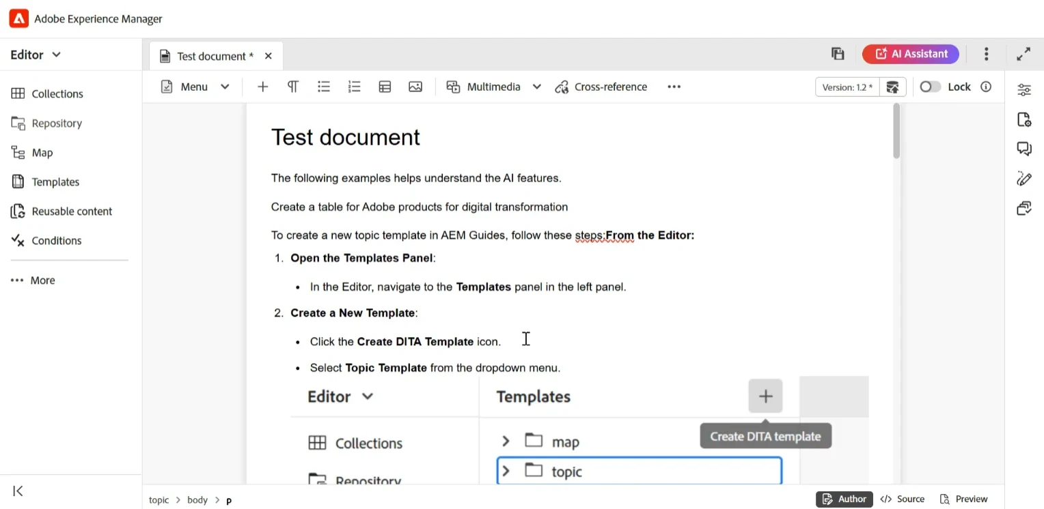Insert a table from the toolbar
This screenshot has height=509, width=1044.
385,87
